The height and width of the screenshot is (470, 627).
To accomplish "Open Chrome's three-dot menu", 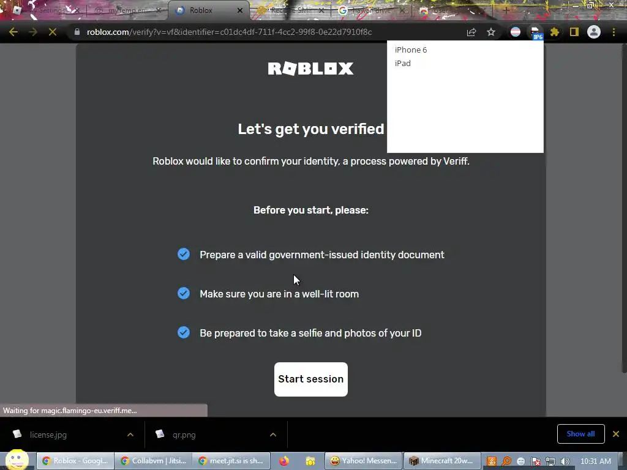I will 614,32.
